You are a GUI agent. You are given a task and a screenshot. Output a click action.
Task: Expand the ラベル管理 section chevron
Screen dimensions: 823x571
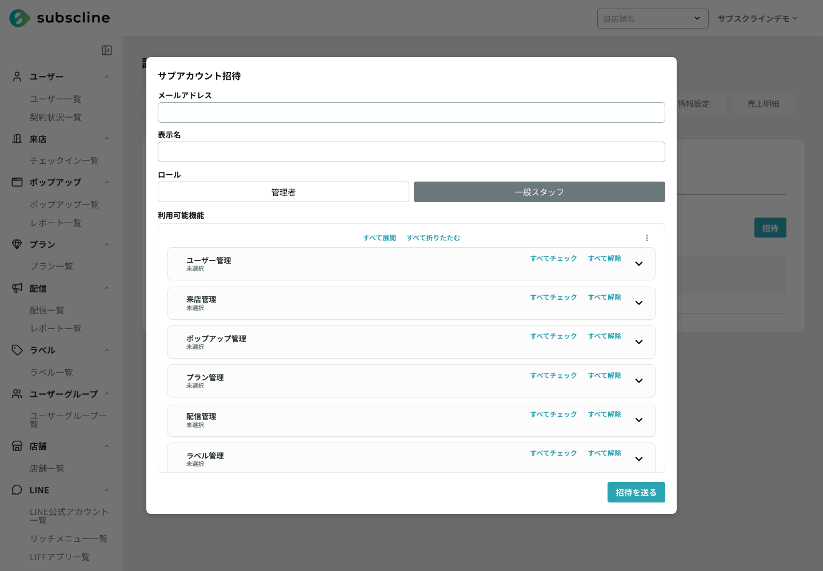(639, 459)
